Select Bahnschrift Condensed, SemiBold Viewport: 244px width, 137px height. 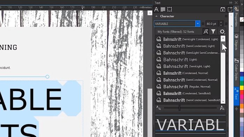tap(188, 93)
